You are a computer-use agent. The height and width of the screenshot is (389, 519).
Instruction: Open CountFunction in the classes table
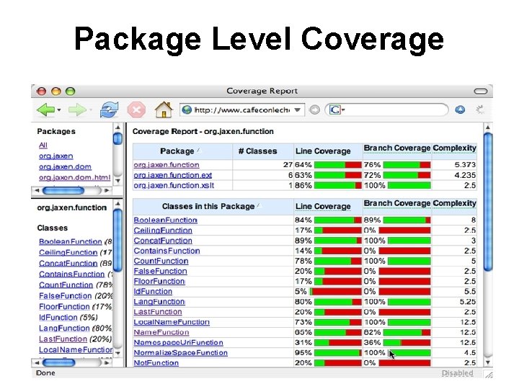[x=161, y=261]
